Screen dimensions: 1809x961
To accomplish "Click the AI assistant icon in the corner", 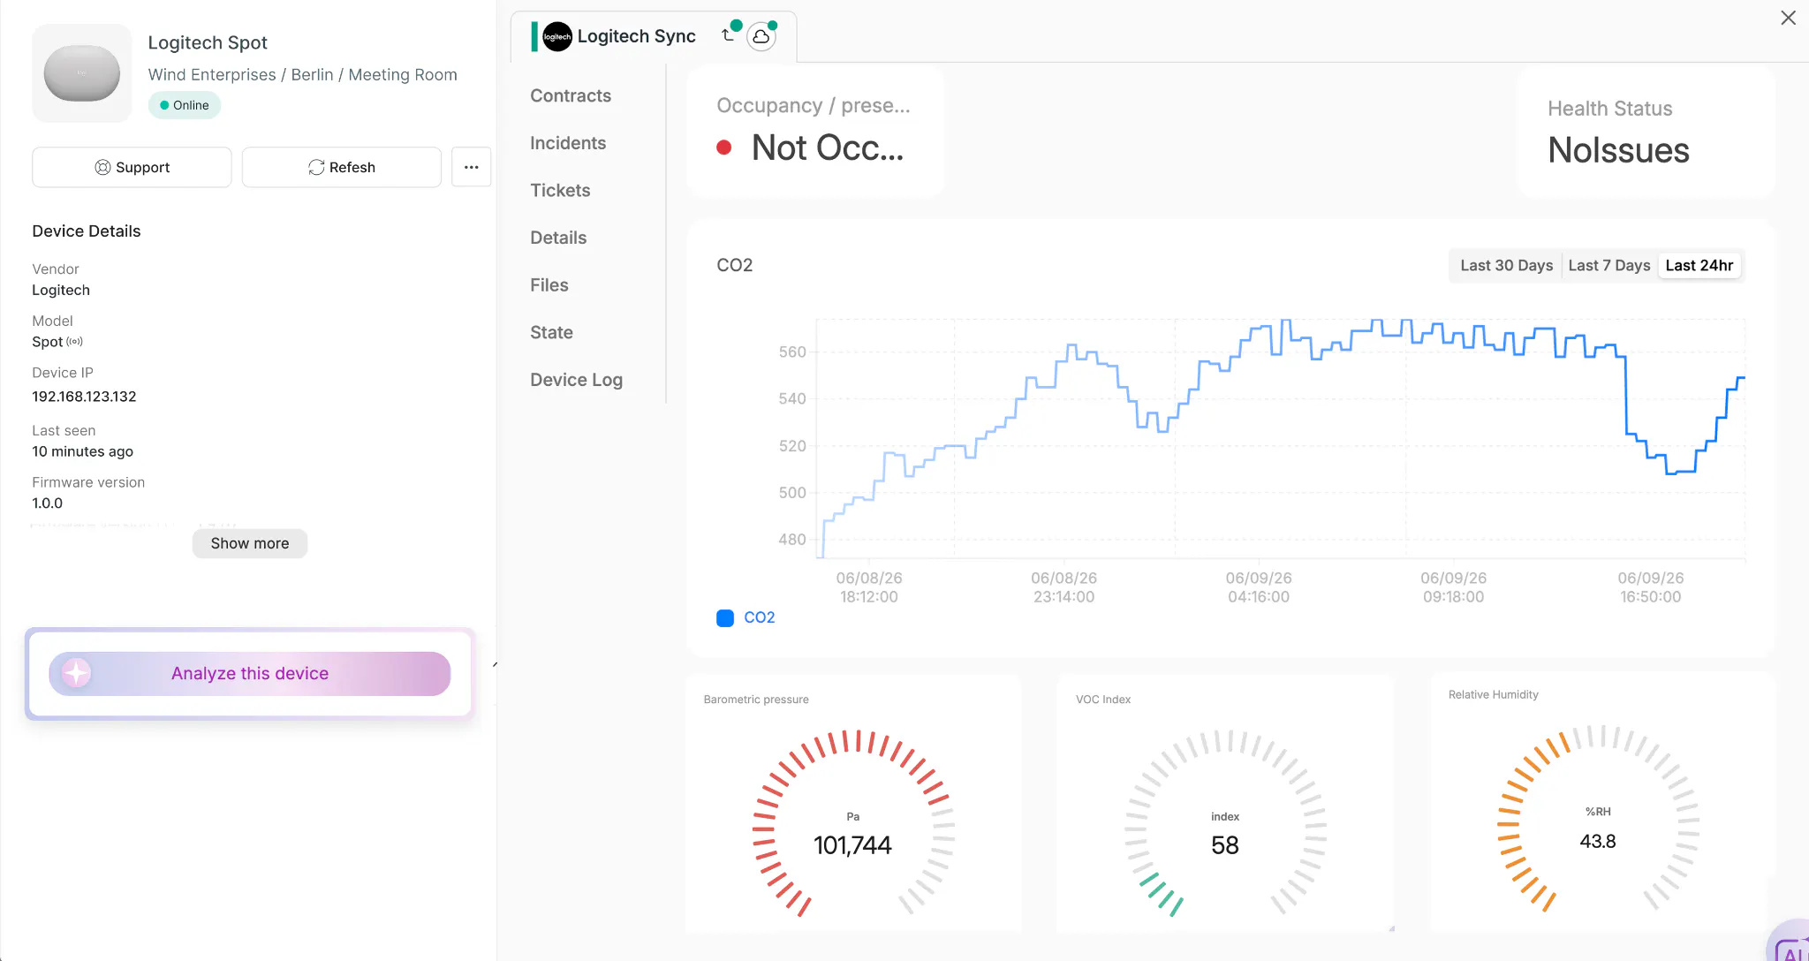I will click(1791, 945).
